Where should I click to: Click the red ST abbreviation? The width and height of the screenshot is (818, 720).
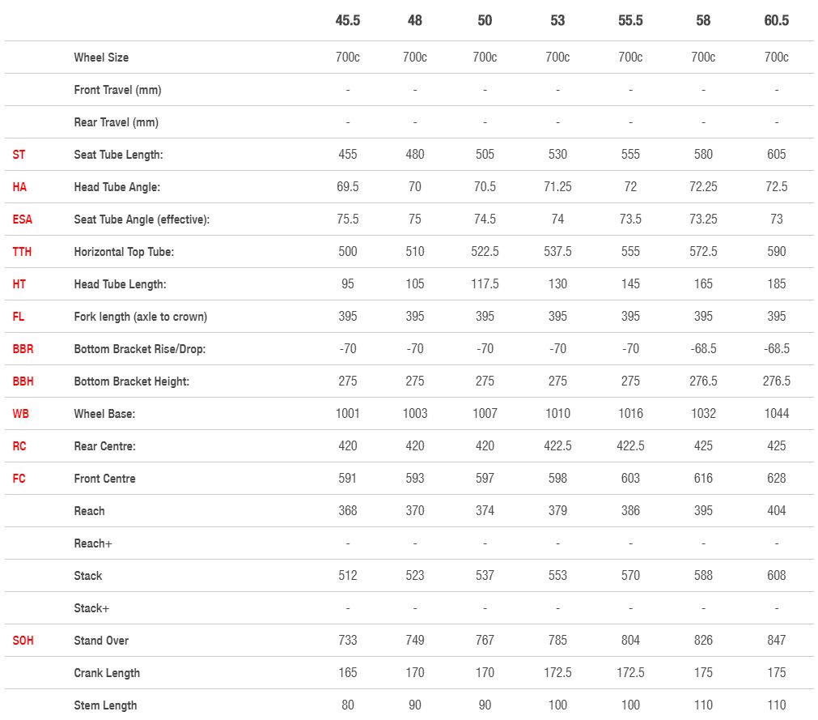point(19,155)
